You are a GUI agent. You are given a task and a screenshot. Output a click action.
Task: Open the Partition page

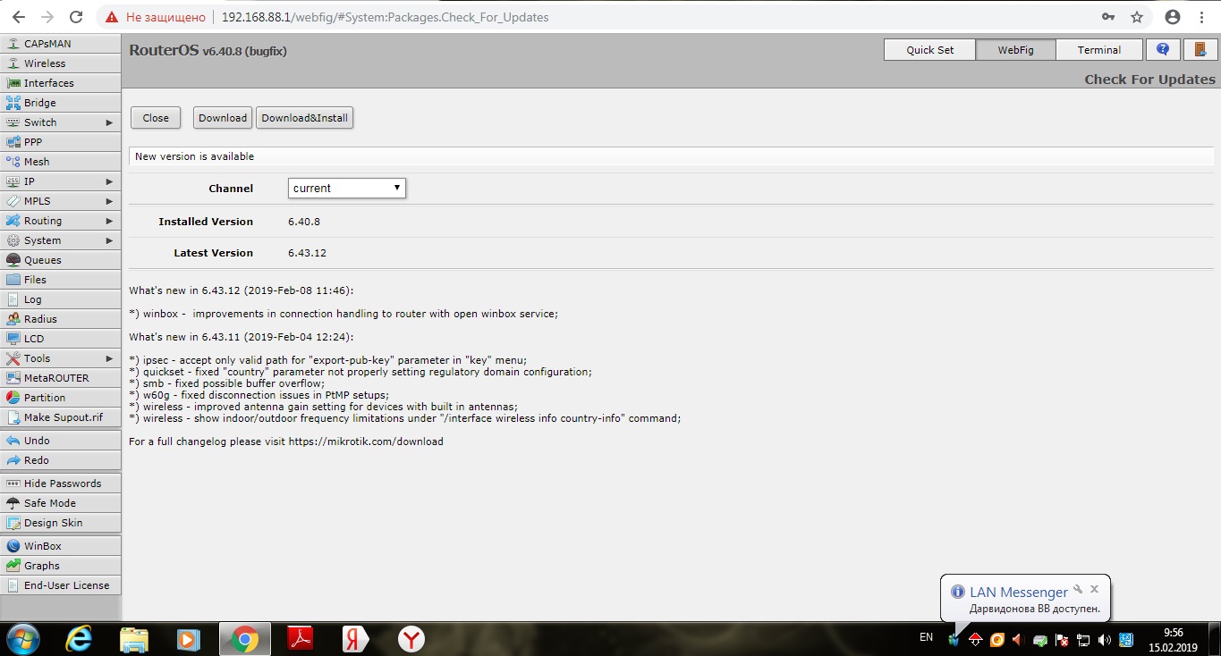(61, 398)
